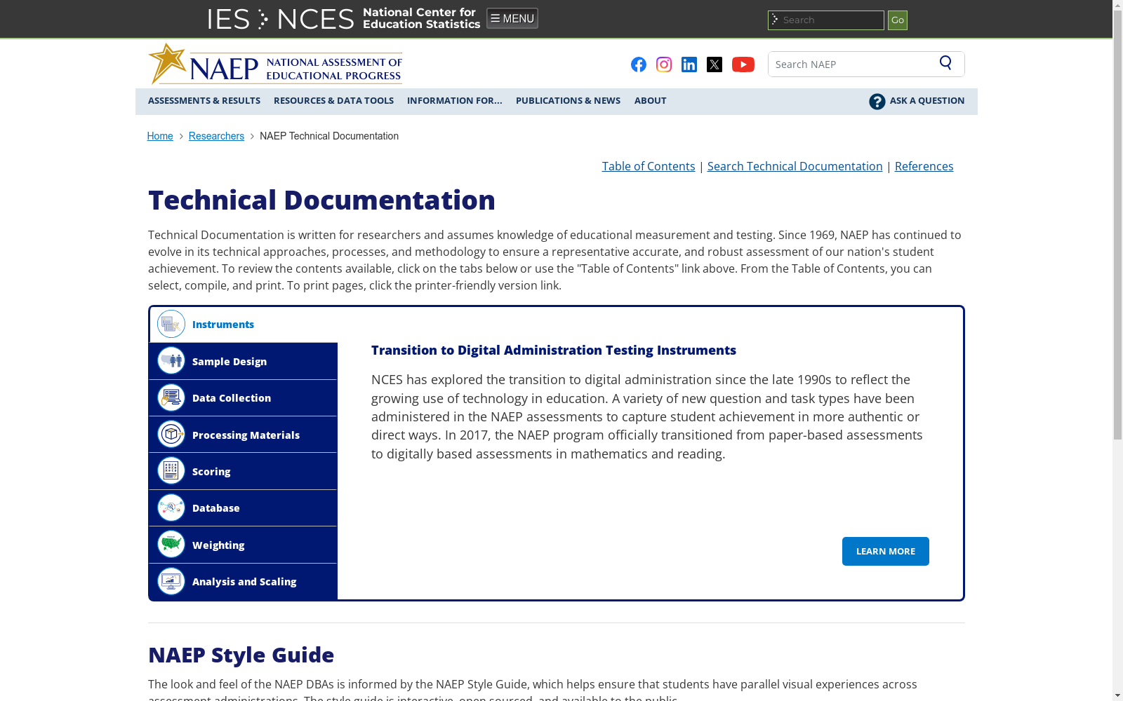Open the About menu
This screenshot has width=1123, height=701.
[651, 101]
